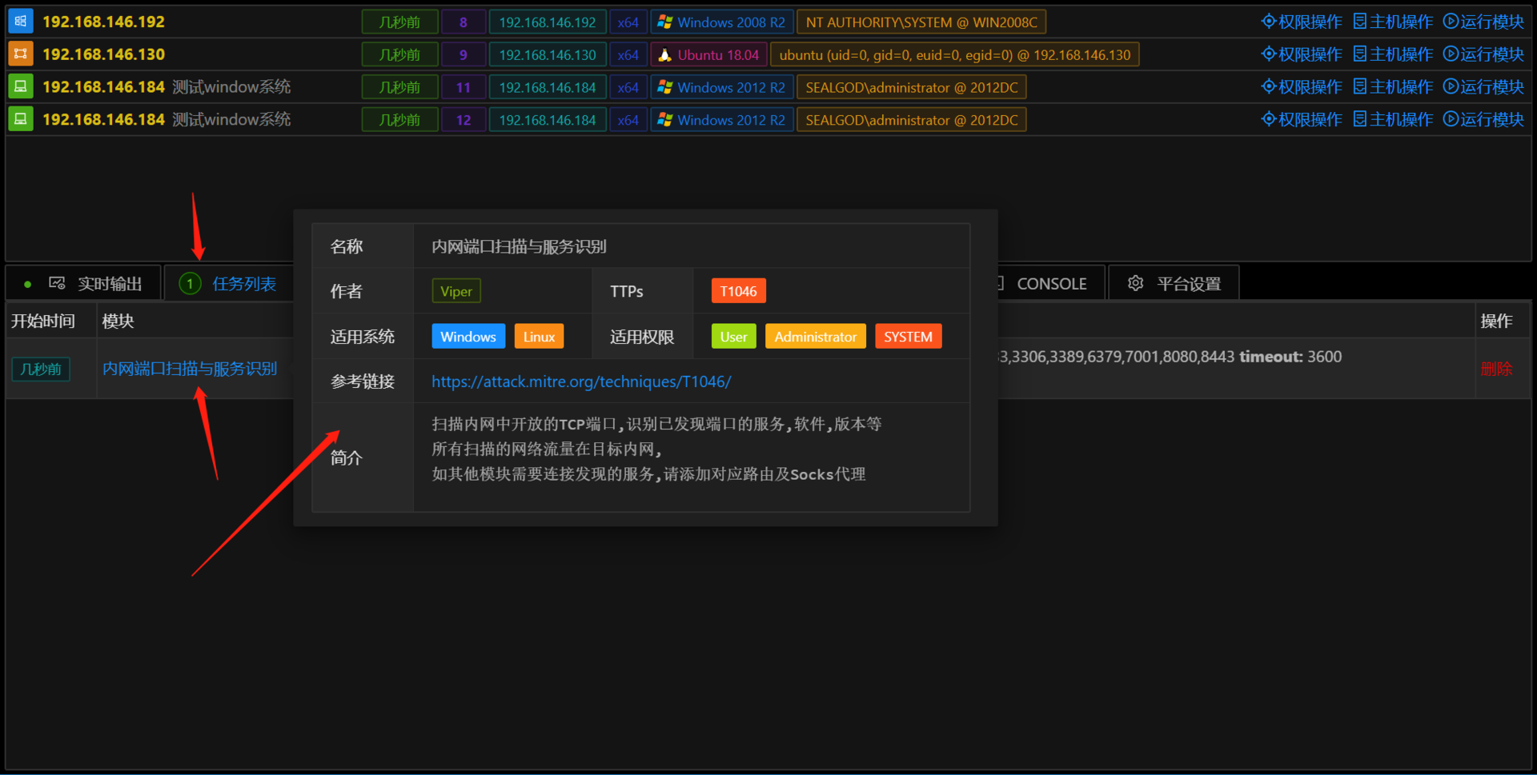Open the T1046 MITRE reference link
Image resolution: width=1537 pixels, height=775 pixels.
tap(581, 382)
